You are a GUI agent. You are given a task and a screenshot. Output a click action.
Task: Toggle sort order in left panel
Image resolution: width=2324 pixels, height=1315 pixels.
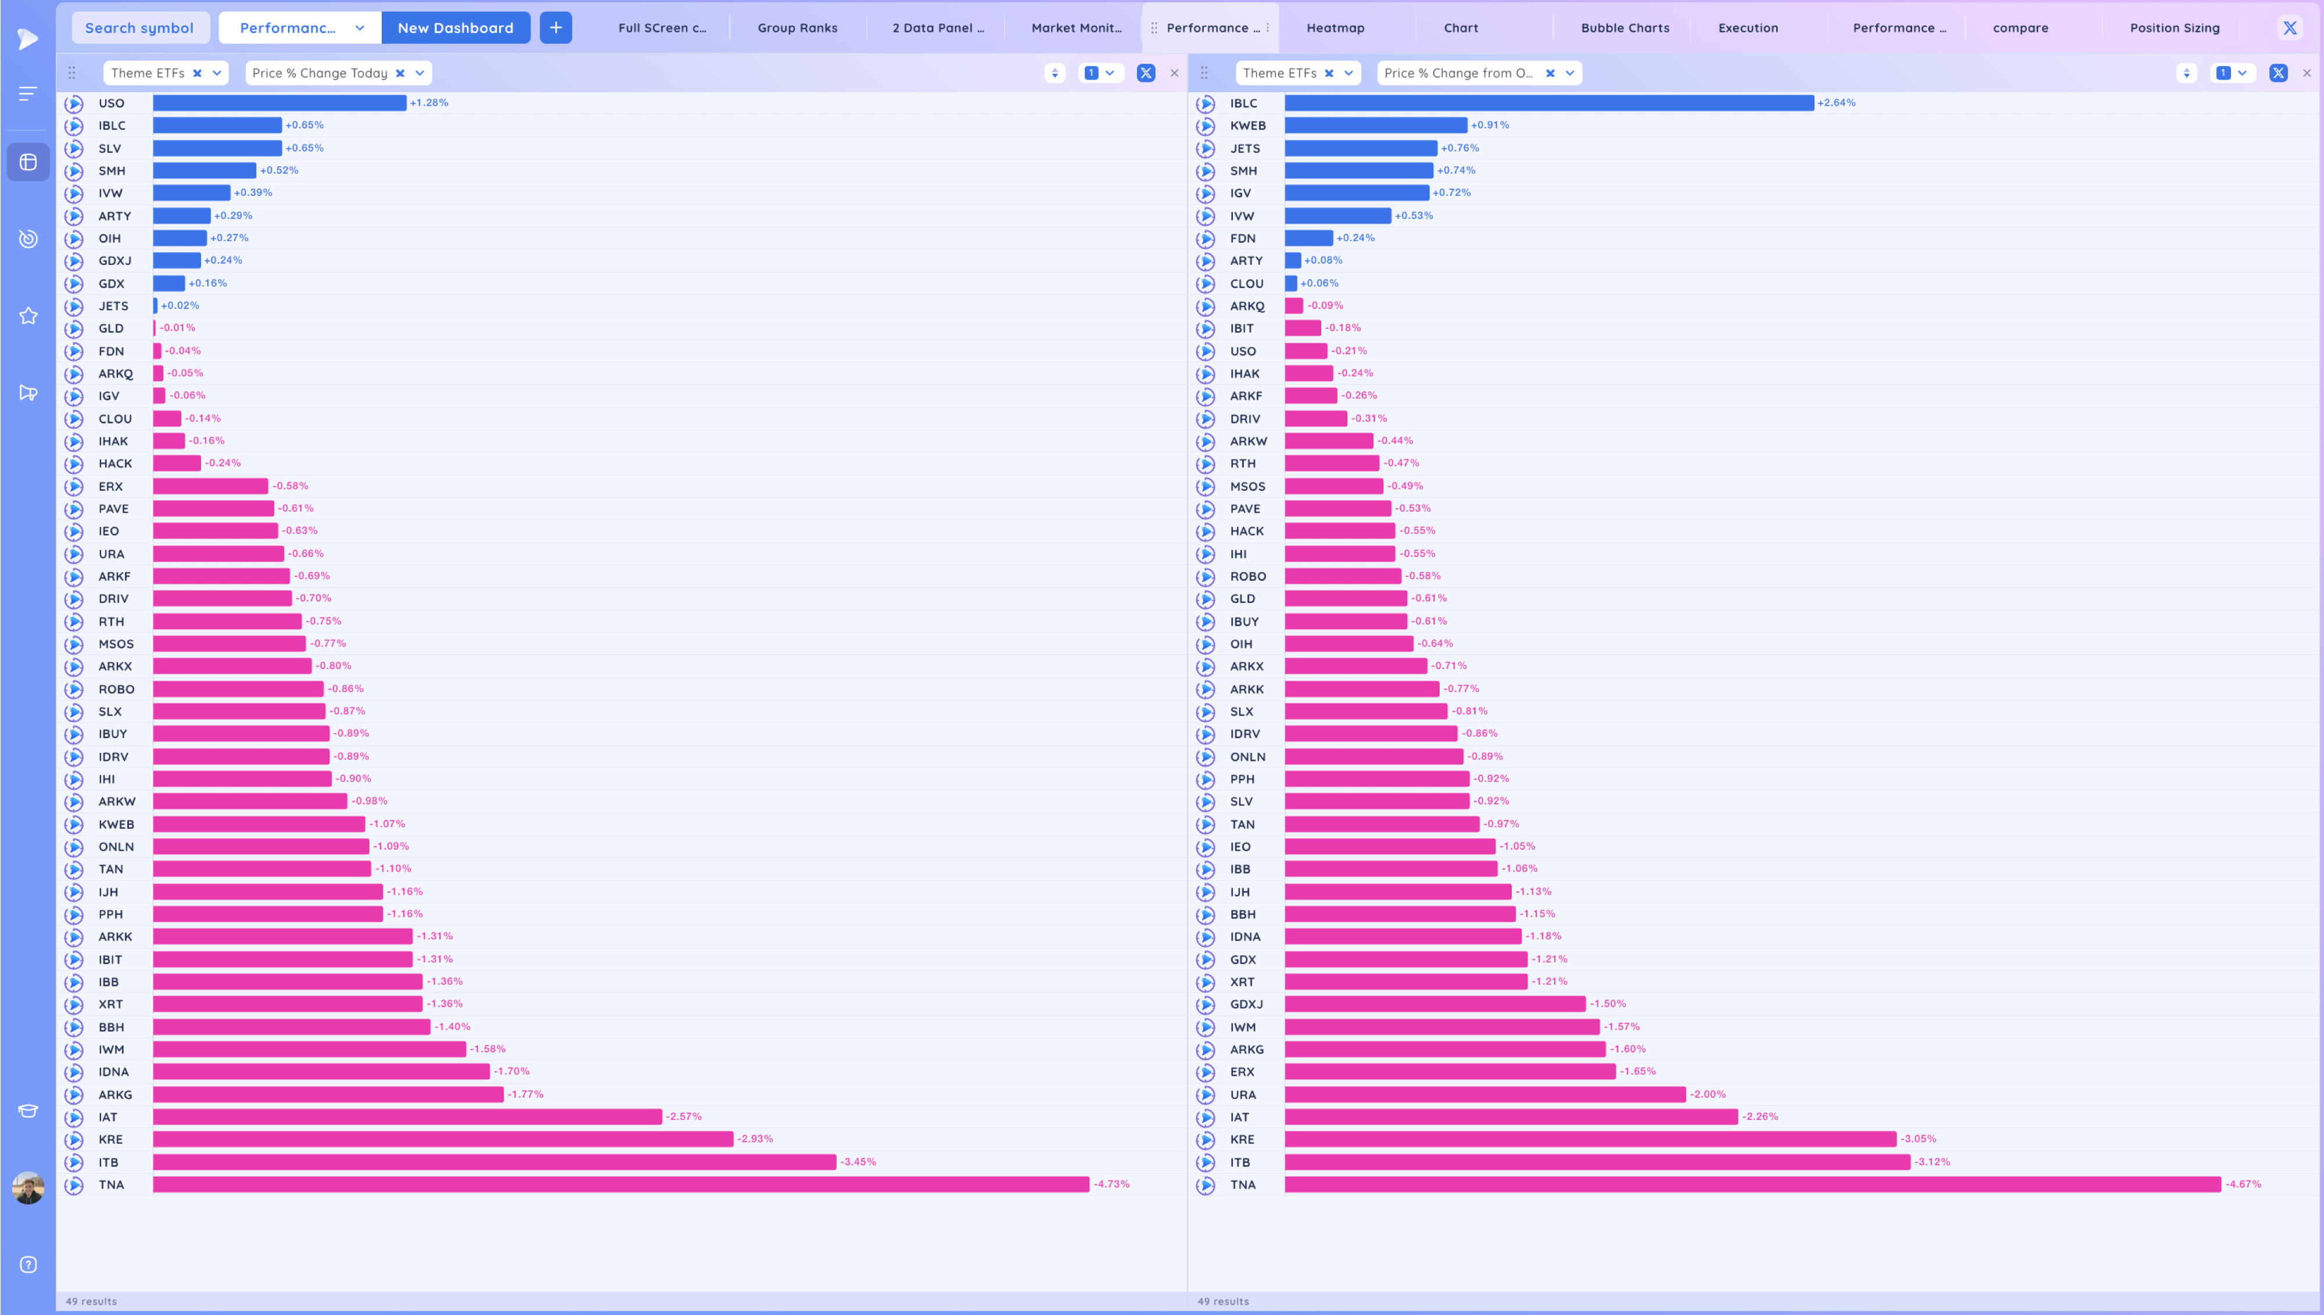pyautogui.click(x=1054, y=73)
